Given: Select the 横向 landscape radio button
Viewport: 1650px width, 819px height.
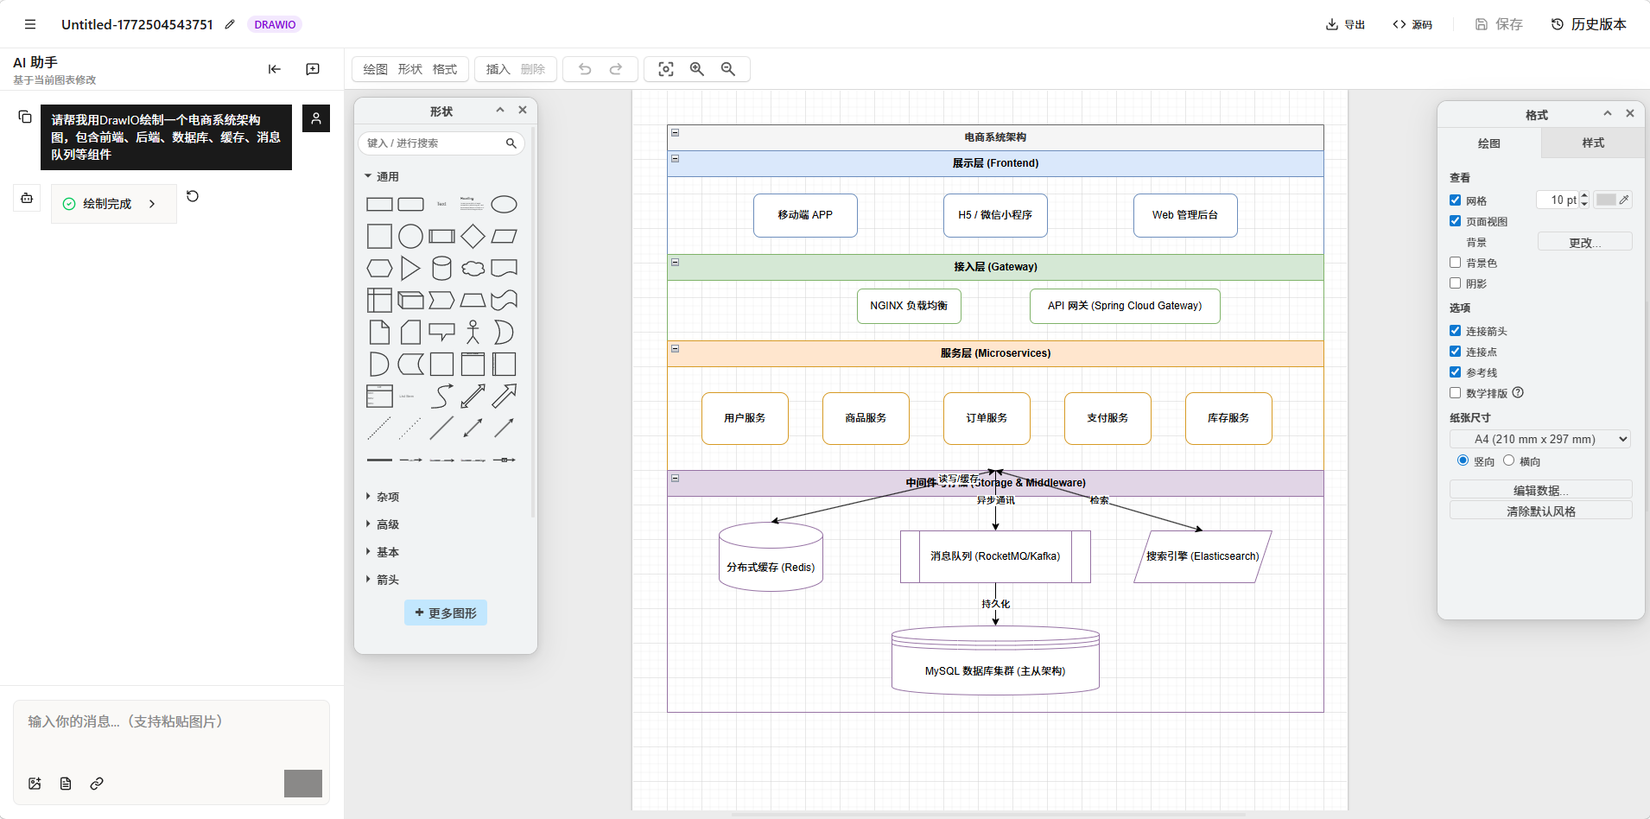Looking at the screenshot, I should tap(1508, 460).
